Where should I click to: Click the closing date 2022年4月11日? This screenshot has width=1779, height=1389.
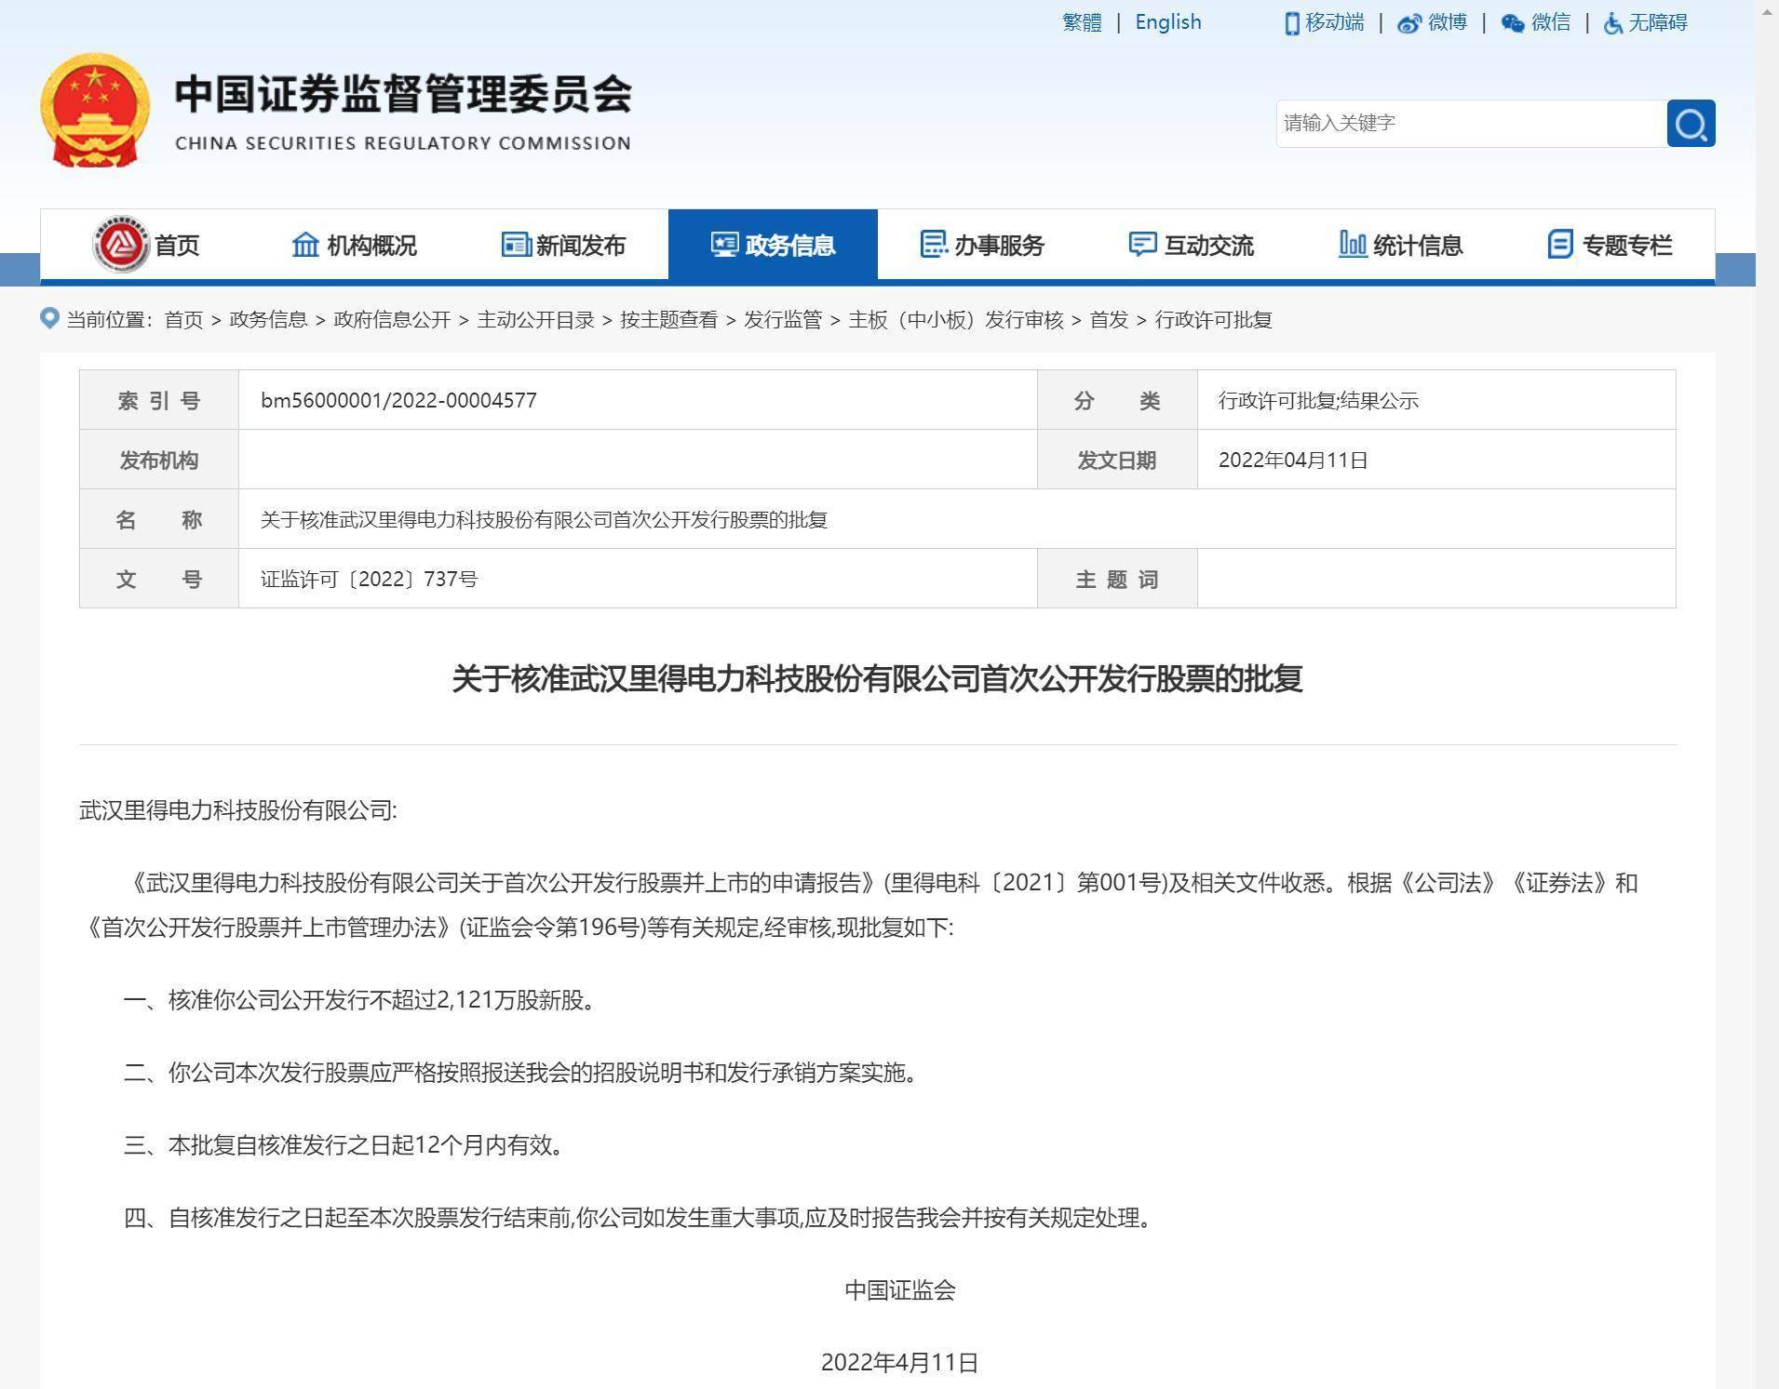coord(899,1363)
